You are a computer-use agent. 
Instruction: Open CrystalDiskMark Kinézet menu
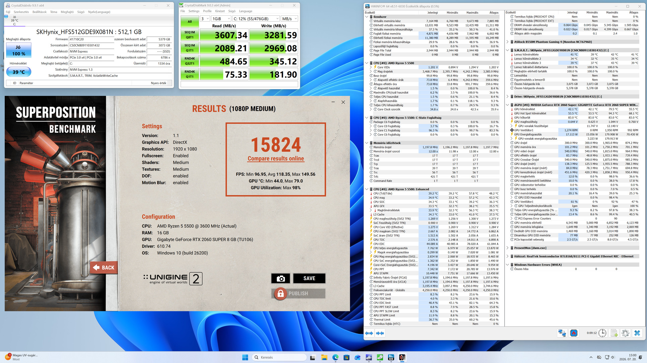[x=220, y=11]
